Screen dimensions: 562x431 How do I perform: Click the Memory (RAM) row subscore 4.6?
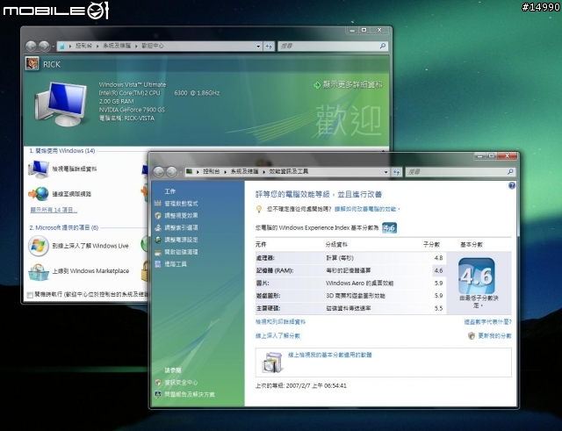438,270
